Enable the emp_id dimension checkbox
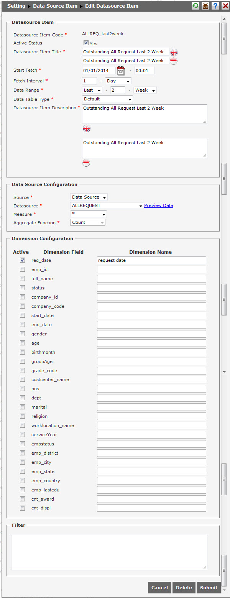 (x=22, y=269)
